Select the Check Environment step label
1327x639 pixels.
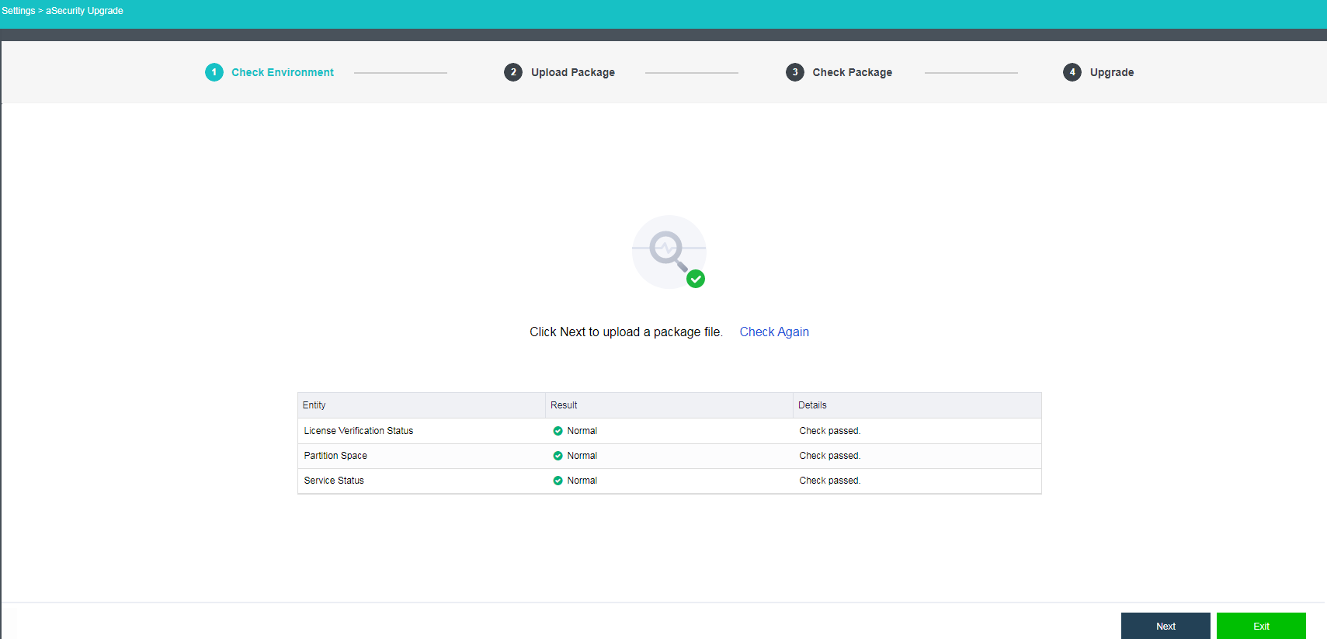[x=283, y=72]
